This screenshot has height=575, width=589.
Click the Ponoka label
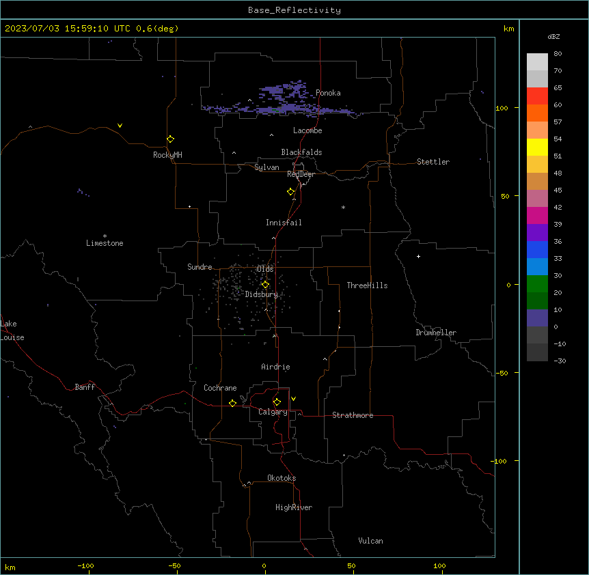click(x=328, y=93)
